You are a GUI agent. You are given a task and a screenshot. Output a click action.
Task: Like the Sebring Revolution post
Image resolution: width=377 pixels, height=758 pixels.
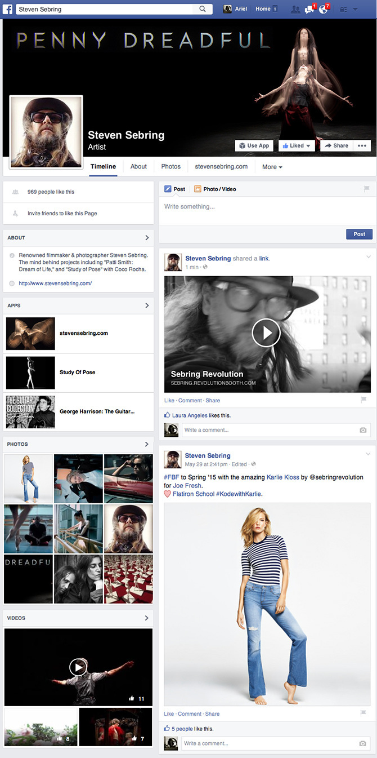click(x=169, y=400)
